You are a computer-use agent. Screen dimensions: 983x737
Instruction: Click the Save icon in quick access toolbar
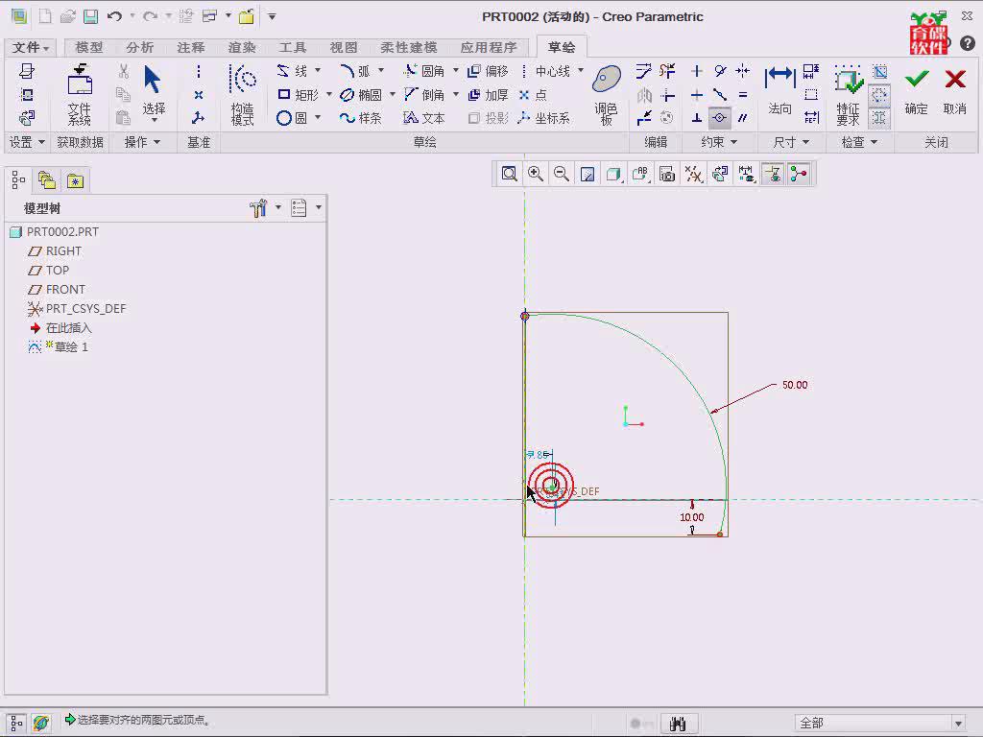click(x=91, y=16)
